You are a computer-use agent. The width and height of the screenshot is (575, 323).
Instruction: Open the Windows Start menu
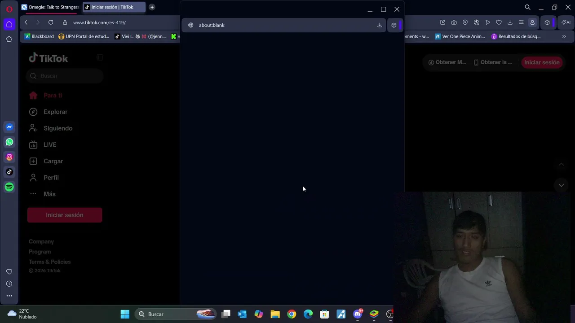coord(125,314)
